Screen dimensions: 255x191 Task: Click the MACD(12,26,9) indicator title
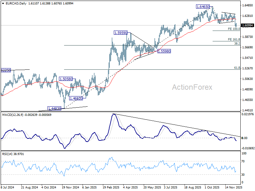(13, 115)
